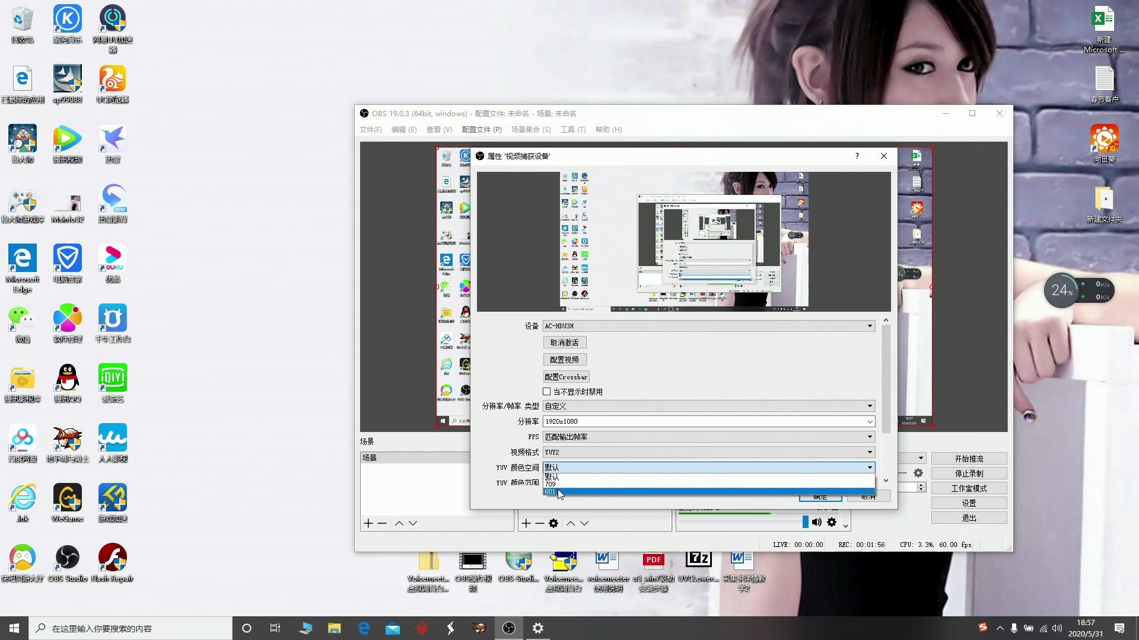
Task: Move source up with arrow icon
Action: pyautogui.click(x=570, y=523)
